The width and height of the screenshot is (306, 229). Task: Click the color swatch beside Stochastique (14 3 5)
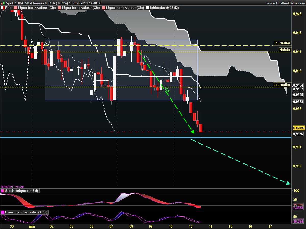tap(3, 191)
